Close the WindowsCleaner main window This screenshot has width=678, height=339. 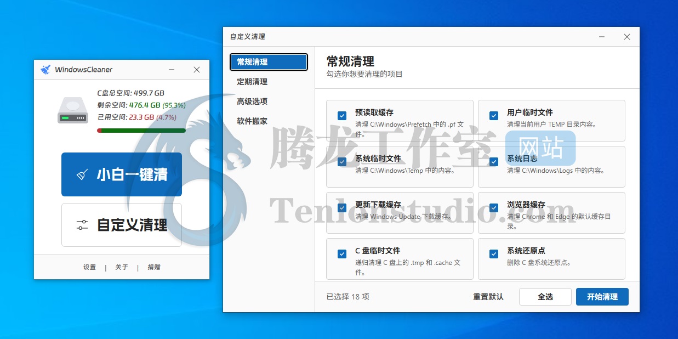pos(197,70)
